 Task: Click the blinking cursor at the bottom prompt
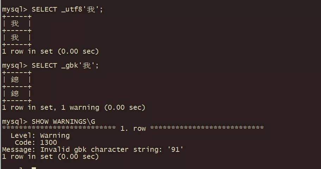pyautogui.click(x=34, y=168)
